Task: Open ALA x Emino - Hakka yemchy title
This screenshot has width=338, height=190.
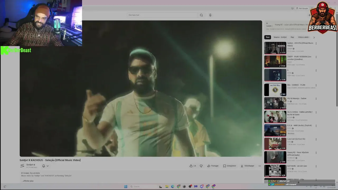Action: 300,113
